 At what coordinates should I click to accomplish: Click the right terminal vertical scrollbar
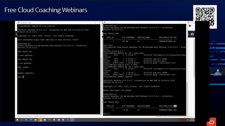187,70
